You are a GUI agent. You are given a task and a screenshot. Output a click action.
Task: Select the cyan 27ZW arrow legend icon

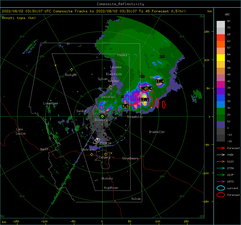(x=221, y=168)
